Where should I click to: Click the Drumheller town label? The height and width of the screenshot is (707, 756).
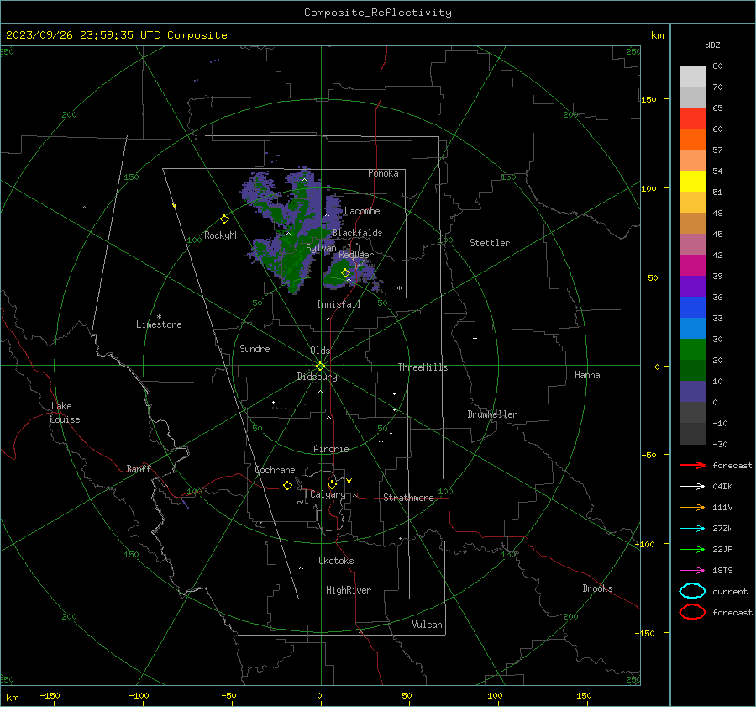492,414
